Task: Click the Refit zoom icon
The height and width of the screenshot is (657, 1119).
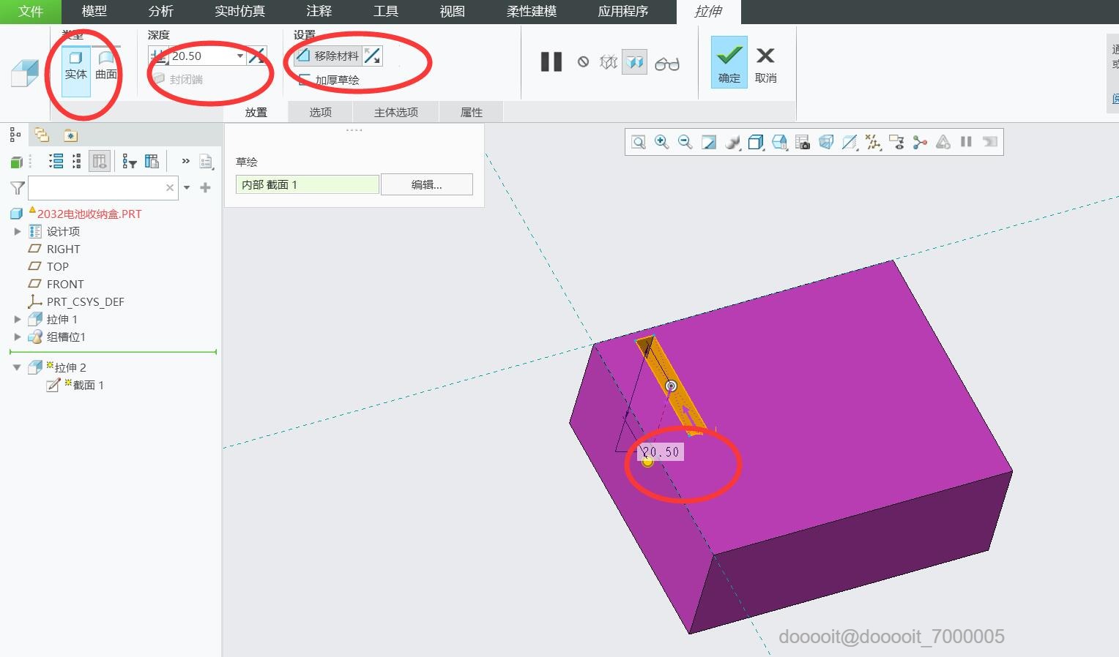Action: [639, 142]
